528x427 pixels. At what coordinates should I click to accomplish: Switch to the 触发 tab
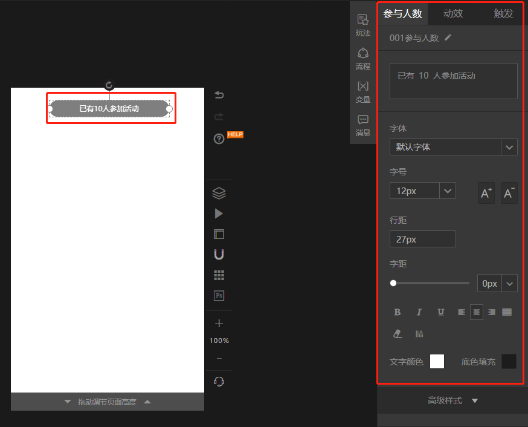click(503, 13)
